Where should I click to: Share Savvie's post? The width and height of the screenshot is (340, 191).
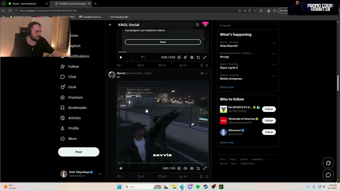pos(207,176)
